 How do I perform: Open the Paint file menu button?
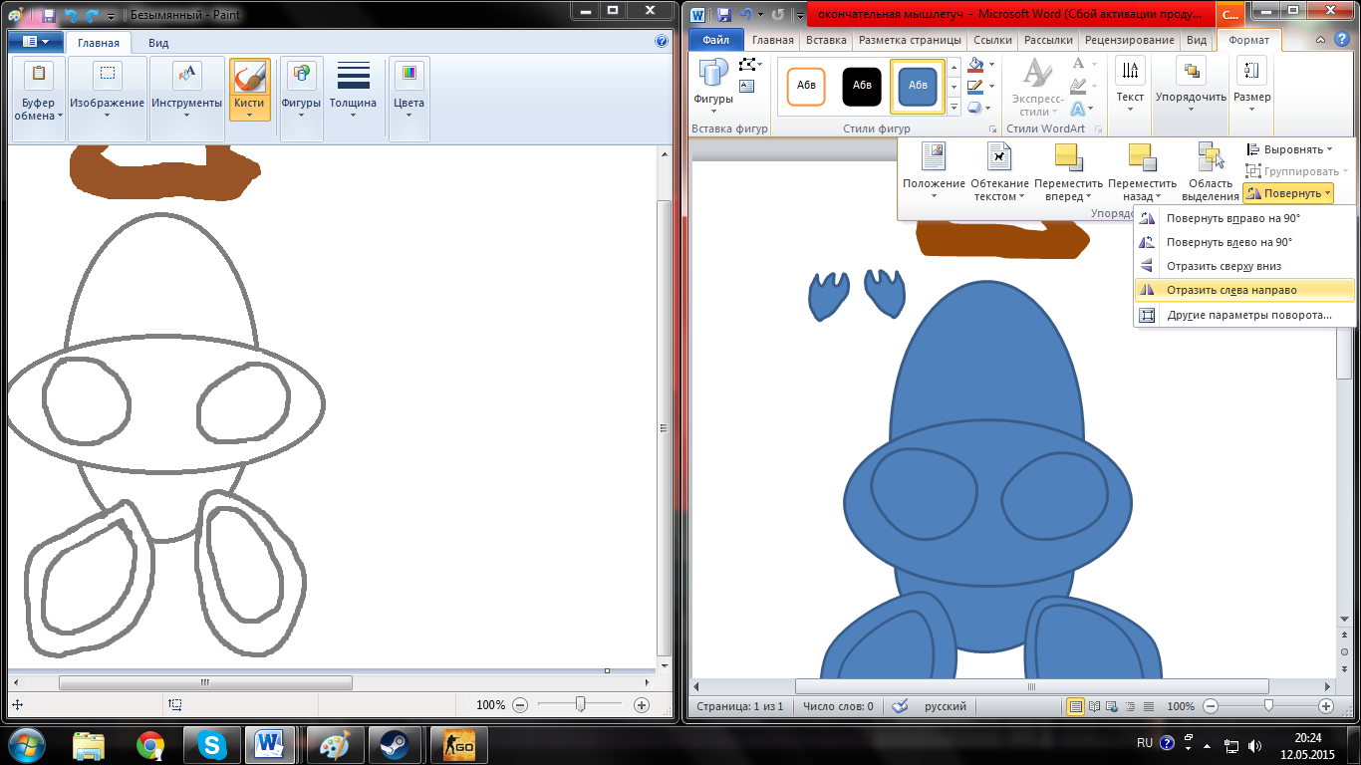pyautogui.click(x=35, y=42)
